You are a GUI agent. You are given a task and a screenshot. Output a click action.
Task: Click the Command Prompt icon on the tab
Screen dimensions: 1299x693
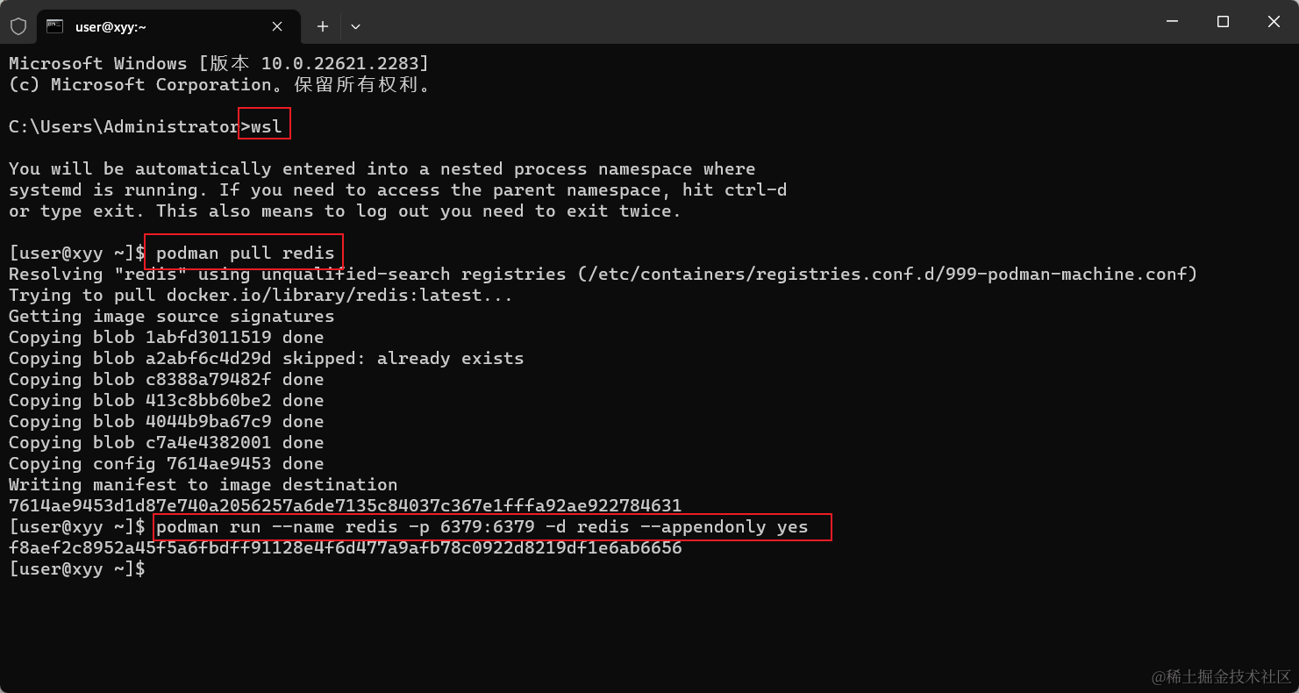click(54, 26)
